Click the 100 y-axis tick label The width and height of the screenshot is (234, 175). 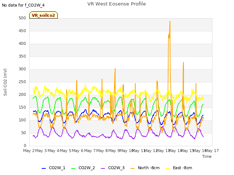[22, 120]
